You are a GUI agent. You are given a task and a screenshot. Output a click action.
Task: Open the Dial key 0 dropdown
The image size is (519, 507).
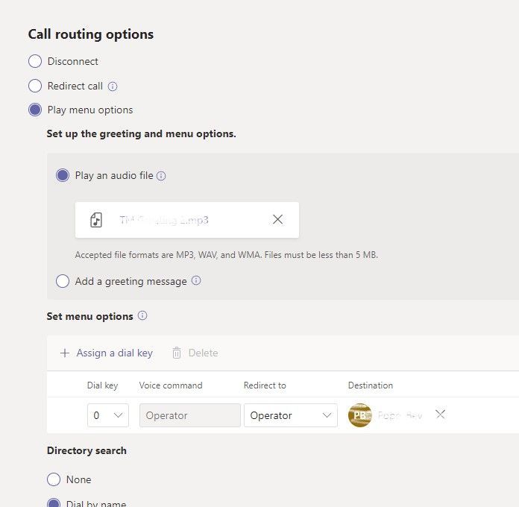tap(108, 415)
